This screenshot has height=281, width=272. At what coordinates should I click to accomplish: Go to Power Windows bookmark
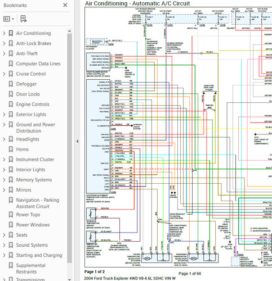coord(33,225)
